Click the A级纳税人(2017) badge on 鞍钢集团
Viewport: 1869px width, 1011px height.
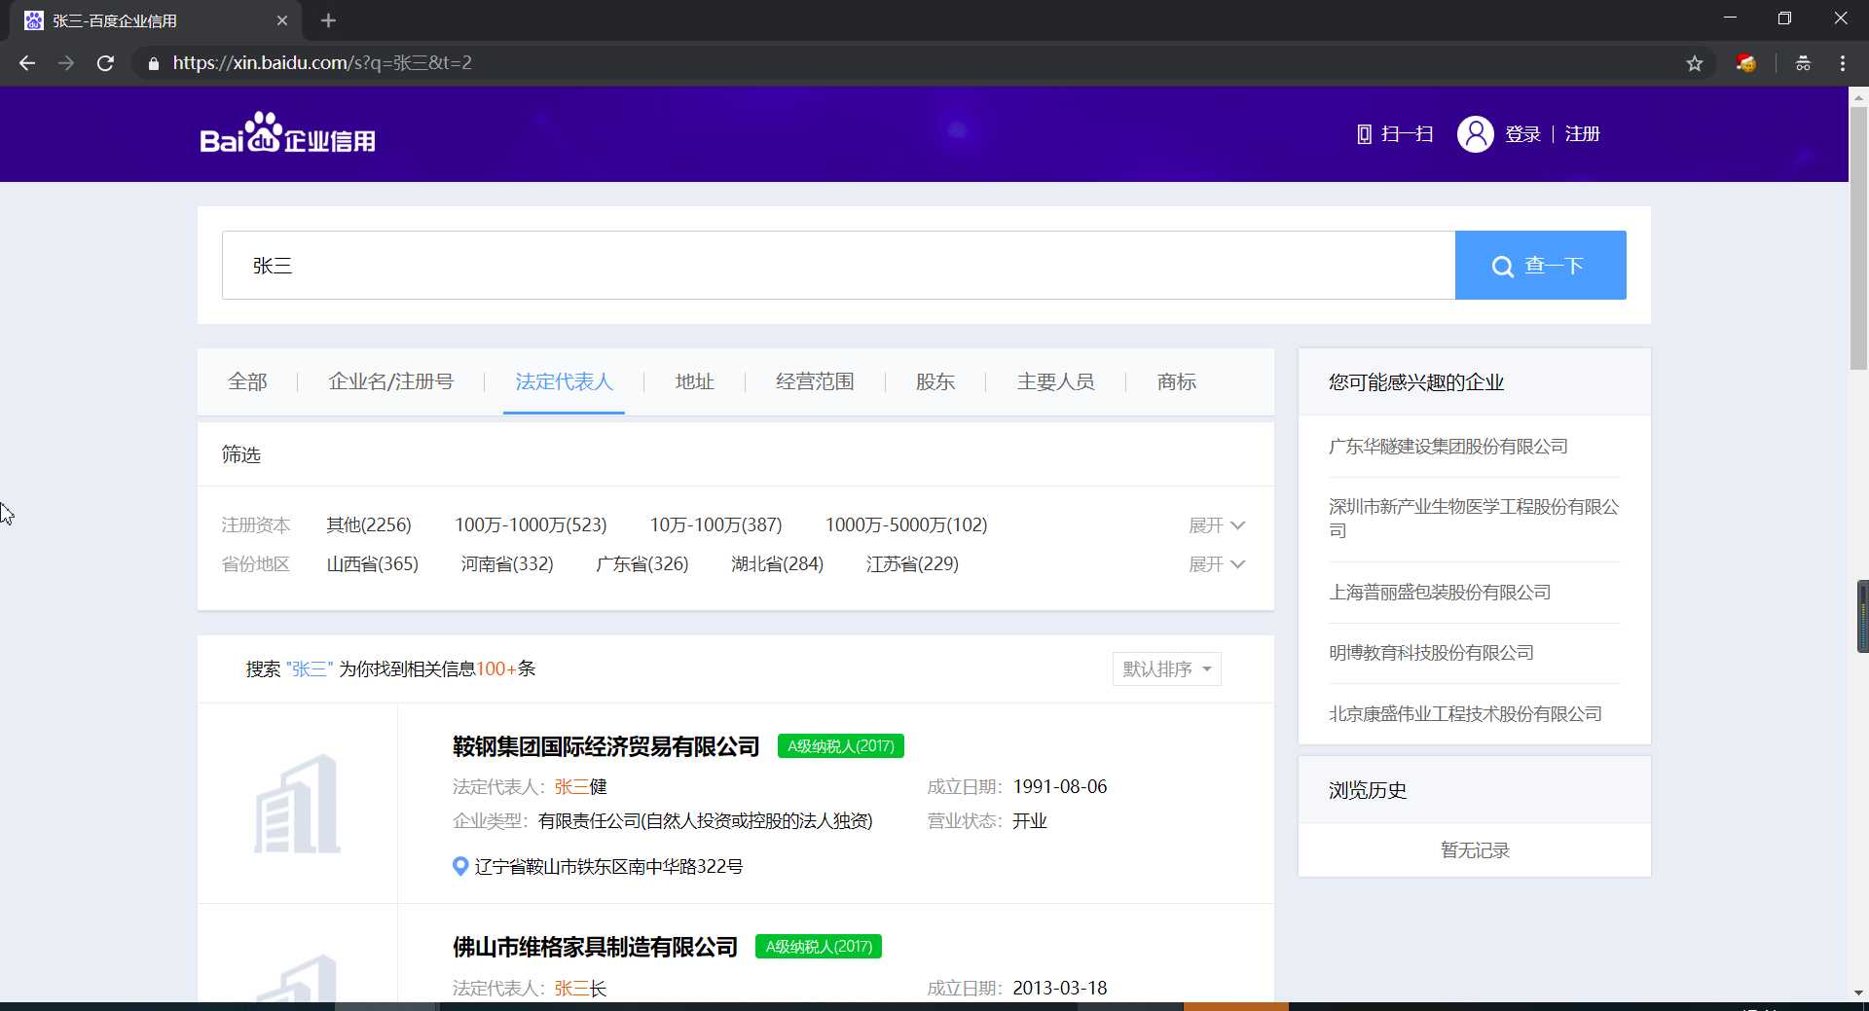tap(841, 746)
